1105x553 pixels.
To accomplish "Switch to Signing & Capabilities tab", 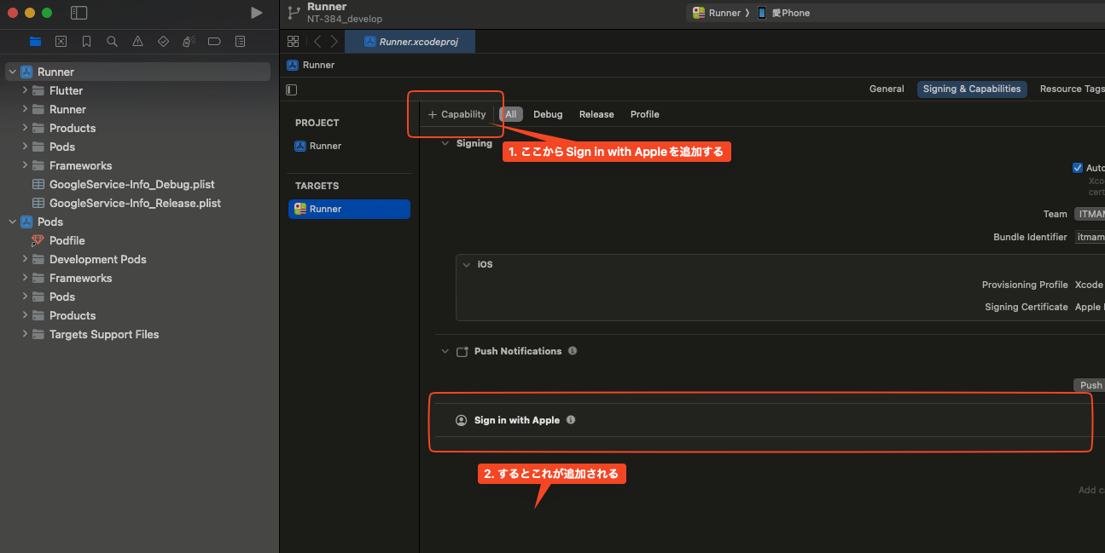I will tap(972, 89).
